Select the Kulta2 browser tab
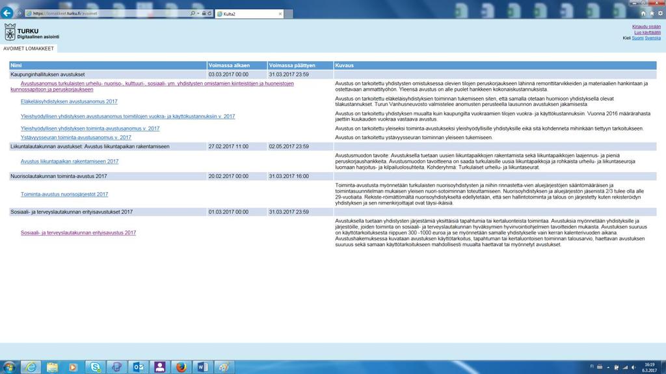666x374 pixels. [249, 14]
